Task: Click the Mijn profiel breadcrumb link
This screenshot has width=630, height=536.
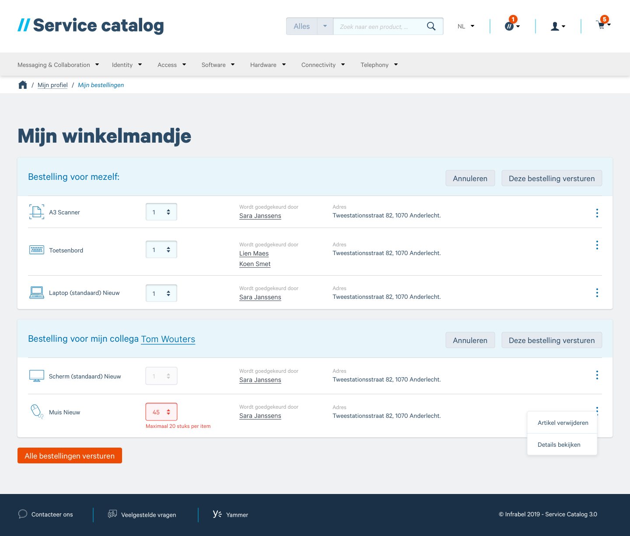Action: coord(52,85)
